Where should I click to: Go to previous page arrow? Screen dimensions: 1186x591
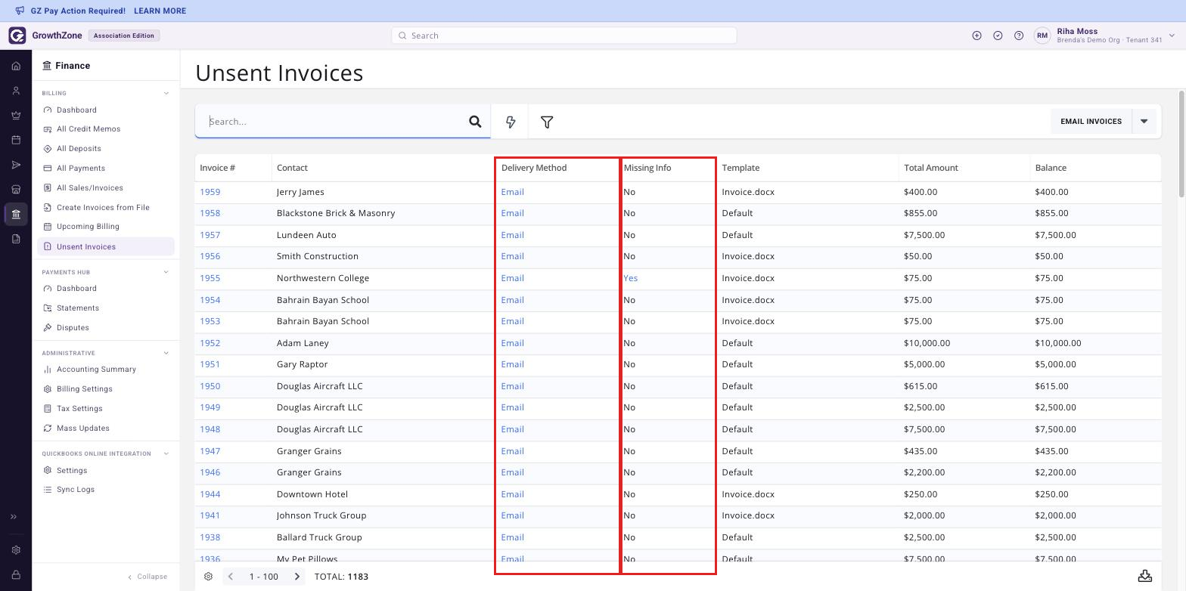tap(231, 577)
